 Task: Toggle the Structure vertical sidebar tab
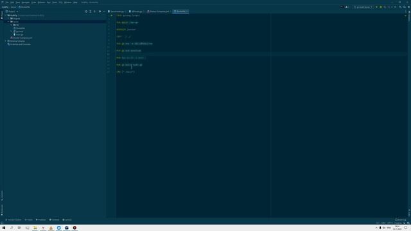[x=2, y=195]
